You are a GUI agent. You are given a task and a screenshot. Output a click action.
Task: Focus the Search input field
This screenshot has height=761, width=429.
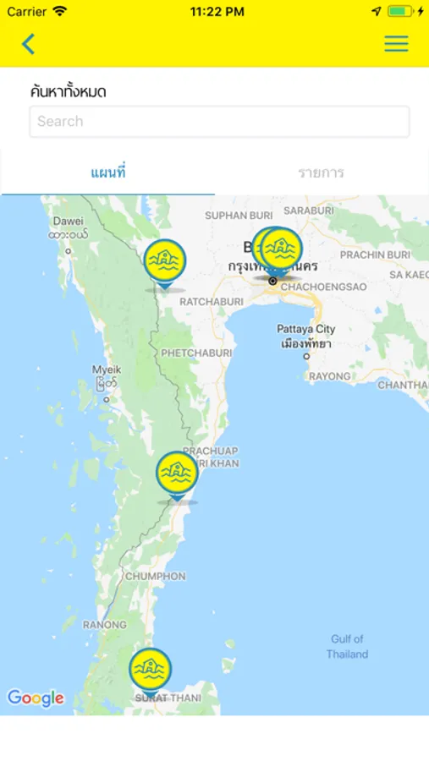click(x=219, y=121)
